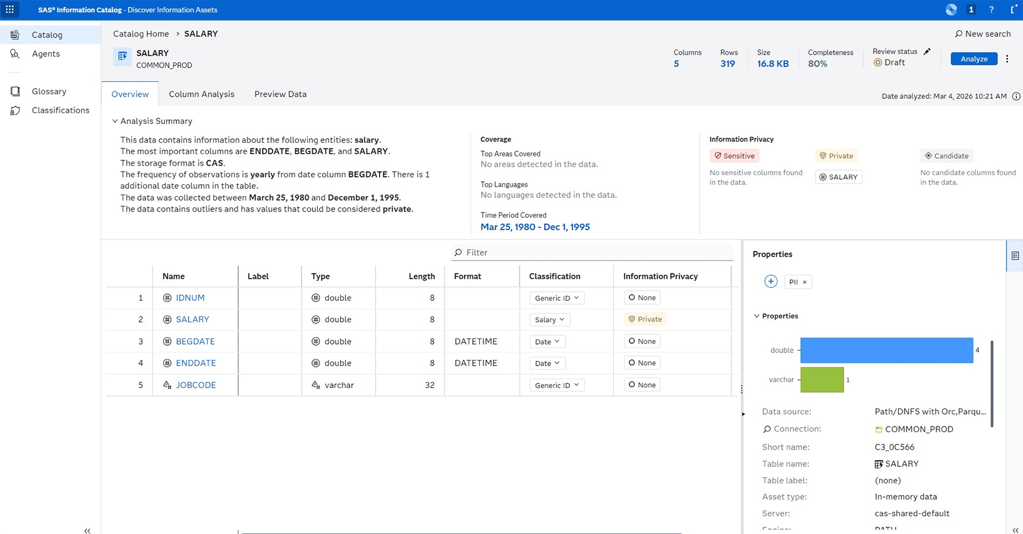The image size is (1023, 534).
Task: Open Classifications from the left sidebar
Action: click(60, 110)
